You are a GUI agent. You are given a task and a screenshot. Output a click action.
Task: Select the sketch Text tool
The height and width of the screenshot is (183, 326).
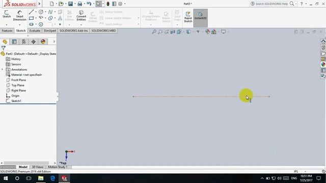point(60,18)
